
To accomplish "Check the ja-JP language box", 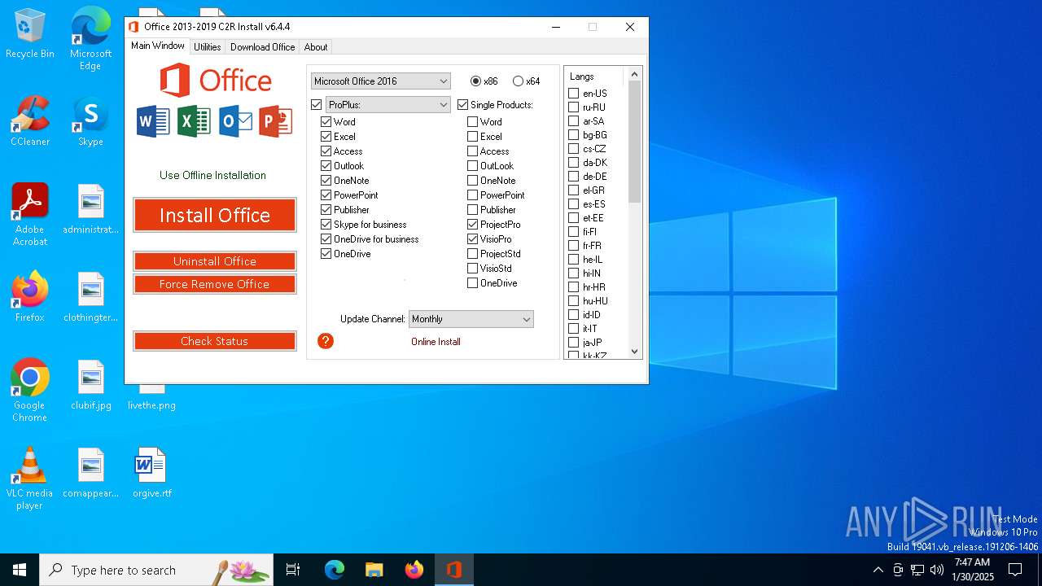I will [x=573, y=342].
